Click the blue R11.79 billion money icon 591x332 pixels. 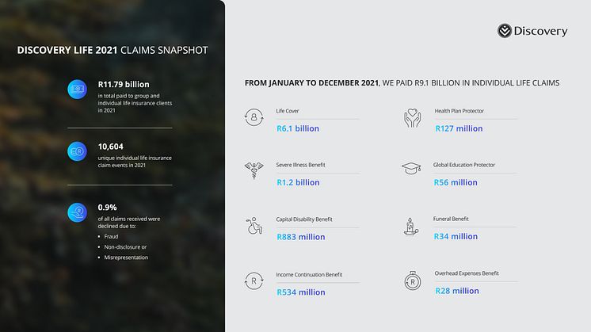click(78, 90)
